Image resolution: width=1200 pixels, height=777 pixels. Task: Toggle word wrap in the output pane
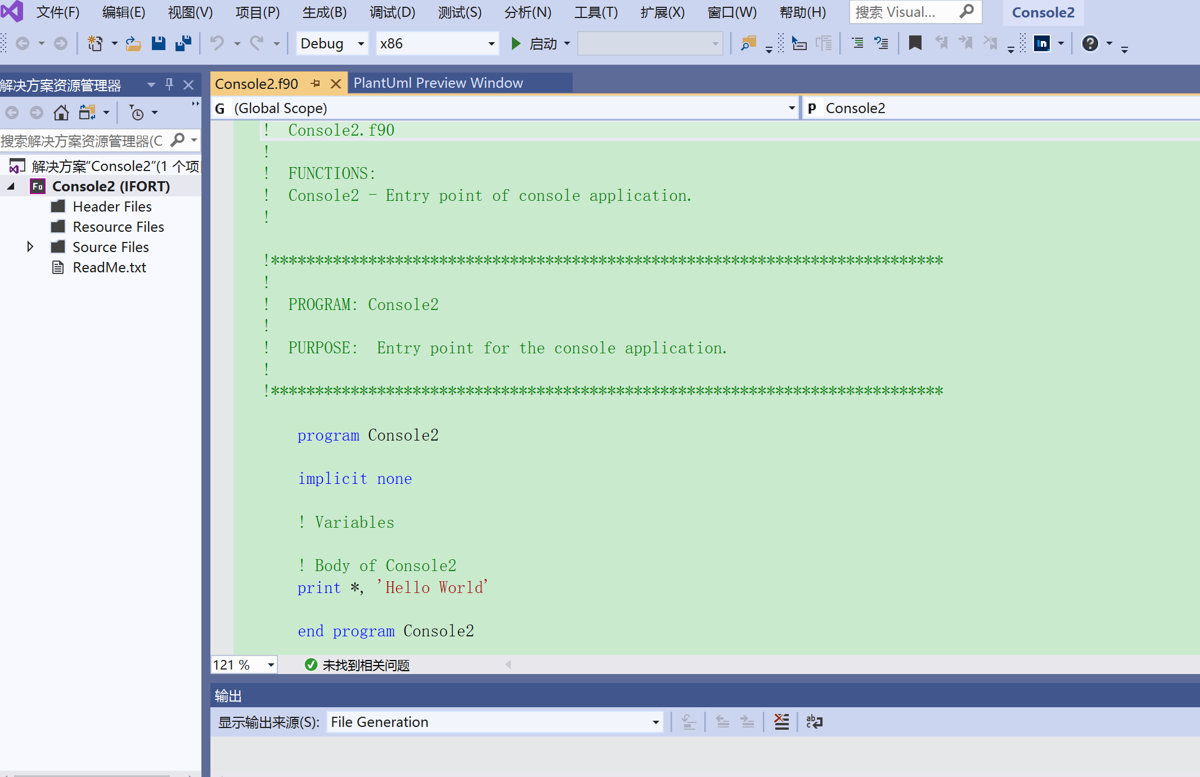[x=814, y=721]
